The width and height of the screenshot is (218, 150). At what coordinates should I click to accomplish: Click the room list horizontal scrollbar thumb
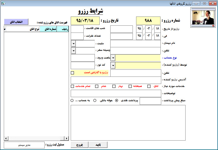(x=62, y=138)
